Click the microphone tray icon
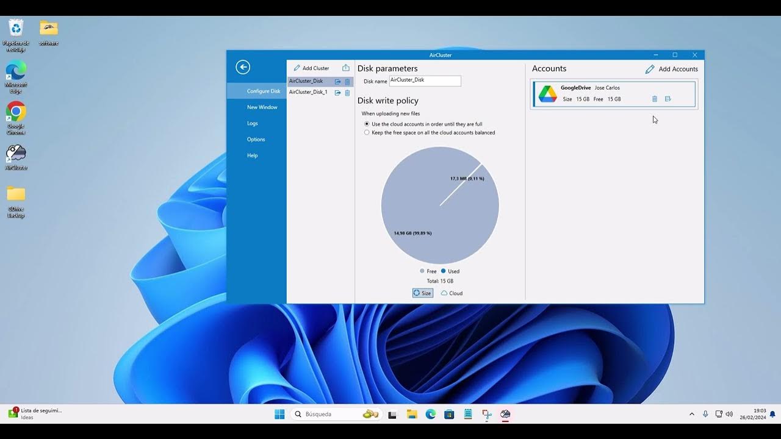The height and width of the screenshot is (439, 781). [x=705, y=414]
